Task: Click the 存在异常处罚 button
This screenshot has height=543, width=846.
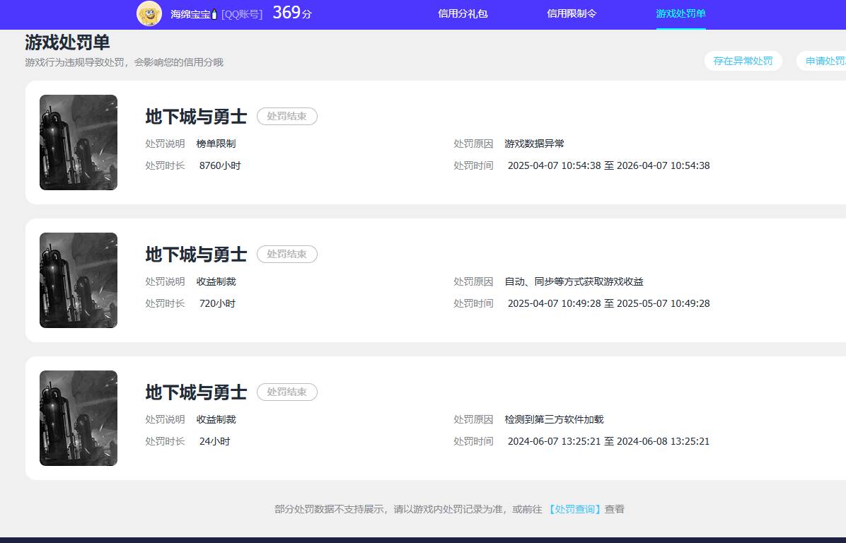Action: (743, 61)
